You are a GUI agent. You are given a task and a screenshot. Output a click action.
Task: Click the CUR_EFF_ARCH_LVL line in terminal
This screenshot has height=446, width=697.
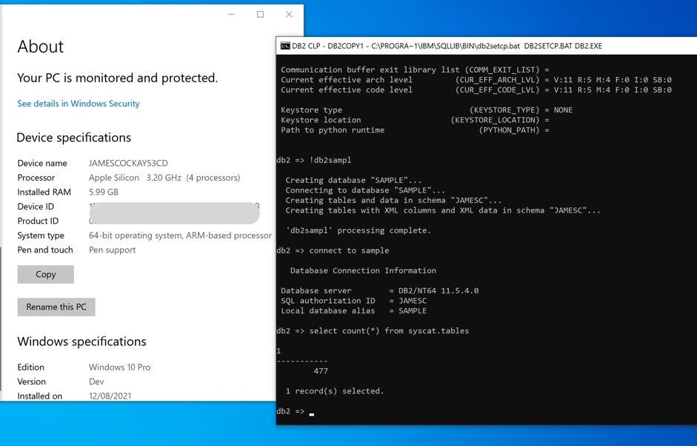point(476,80)
